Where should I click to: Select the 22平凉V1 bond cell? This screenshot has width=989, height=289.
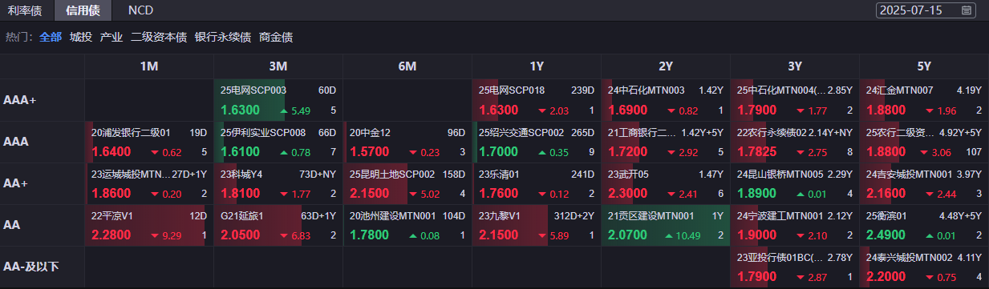point(149,225)
